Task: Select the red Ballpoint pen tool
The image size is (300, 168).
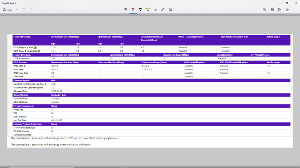Action: coord(133,9)
